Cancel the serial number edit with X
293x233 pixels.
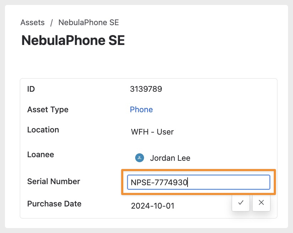pyautogui.click(x=261, y=203)
